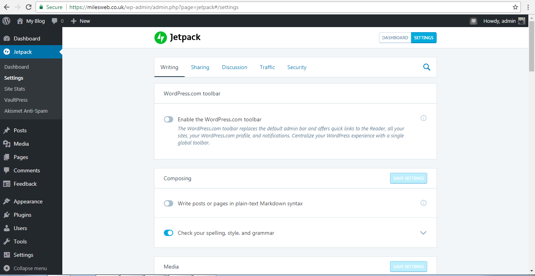The width and height of the screenshot is (535, 276).
Task: Click the Jetpack logo
Action: [x=161, y=38]
